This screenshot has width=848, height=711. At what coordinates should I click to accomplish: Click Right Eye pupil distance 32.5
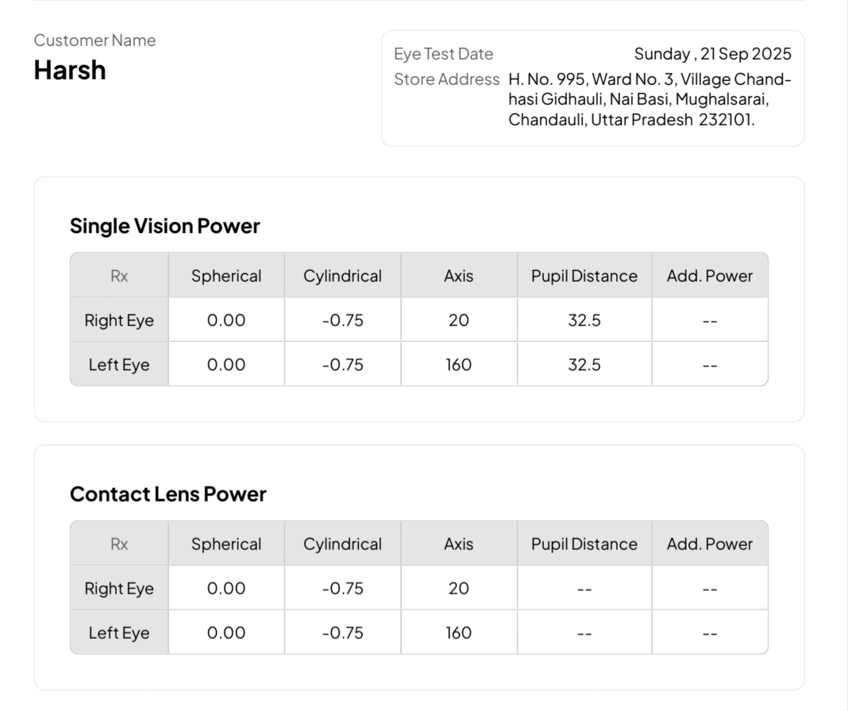click(584, 321)
